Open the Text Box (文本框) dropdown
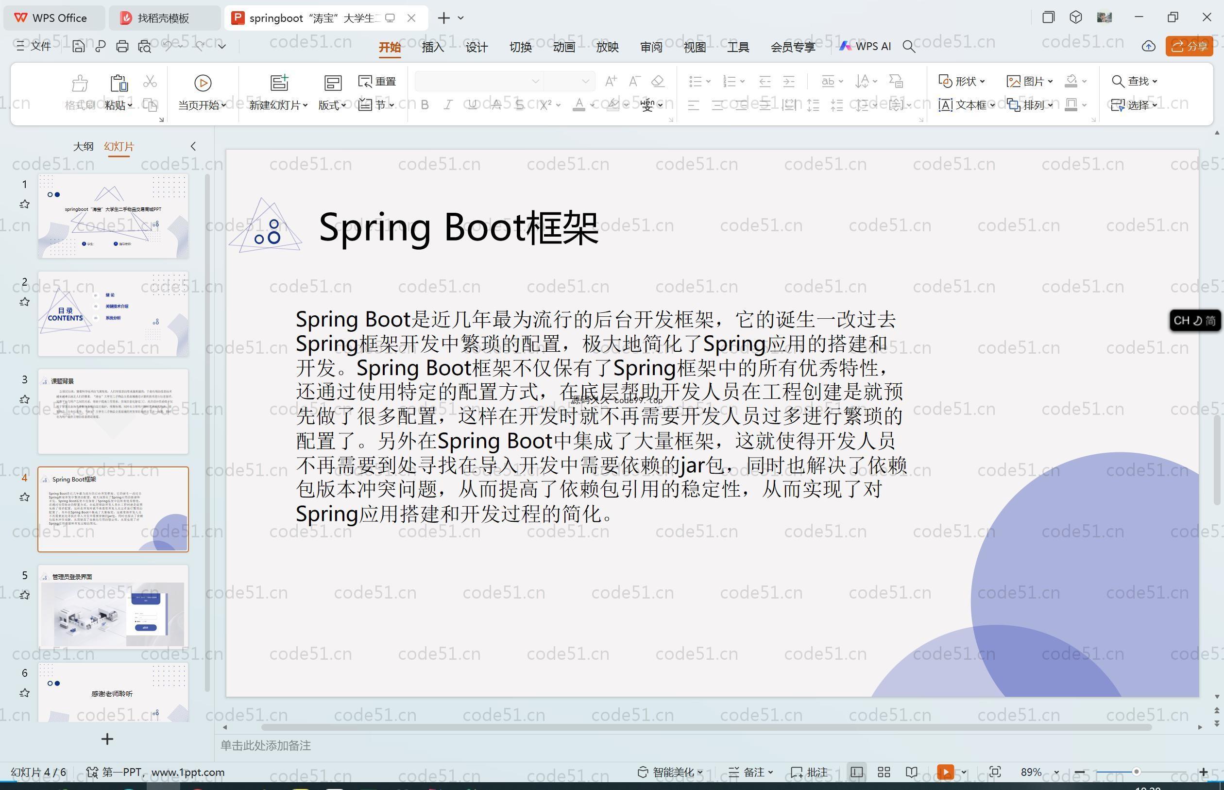Viewport: 1224px width, 790px height. (x=967, y=105)
